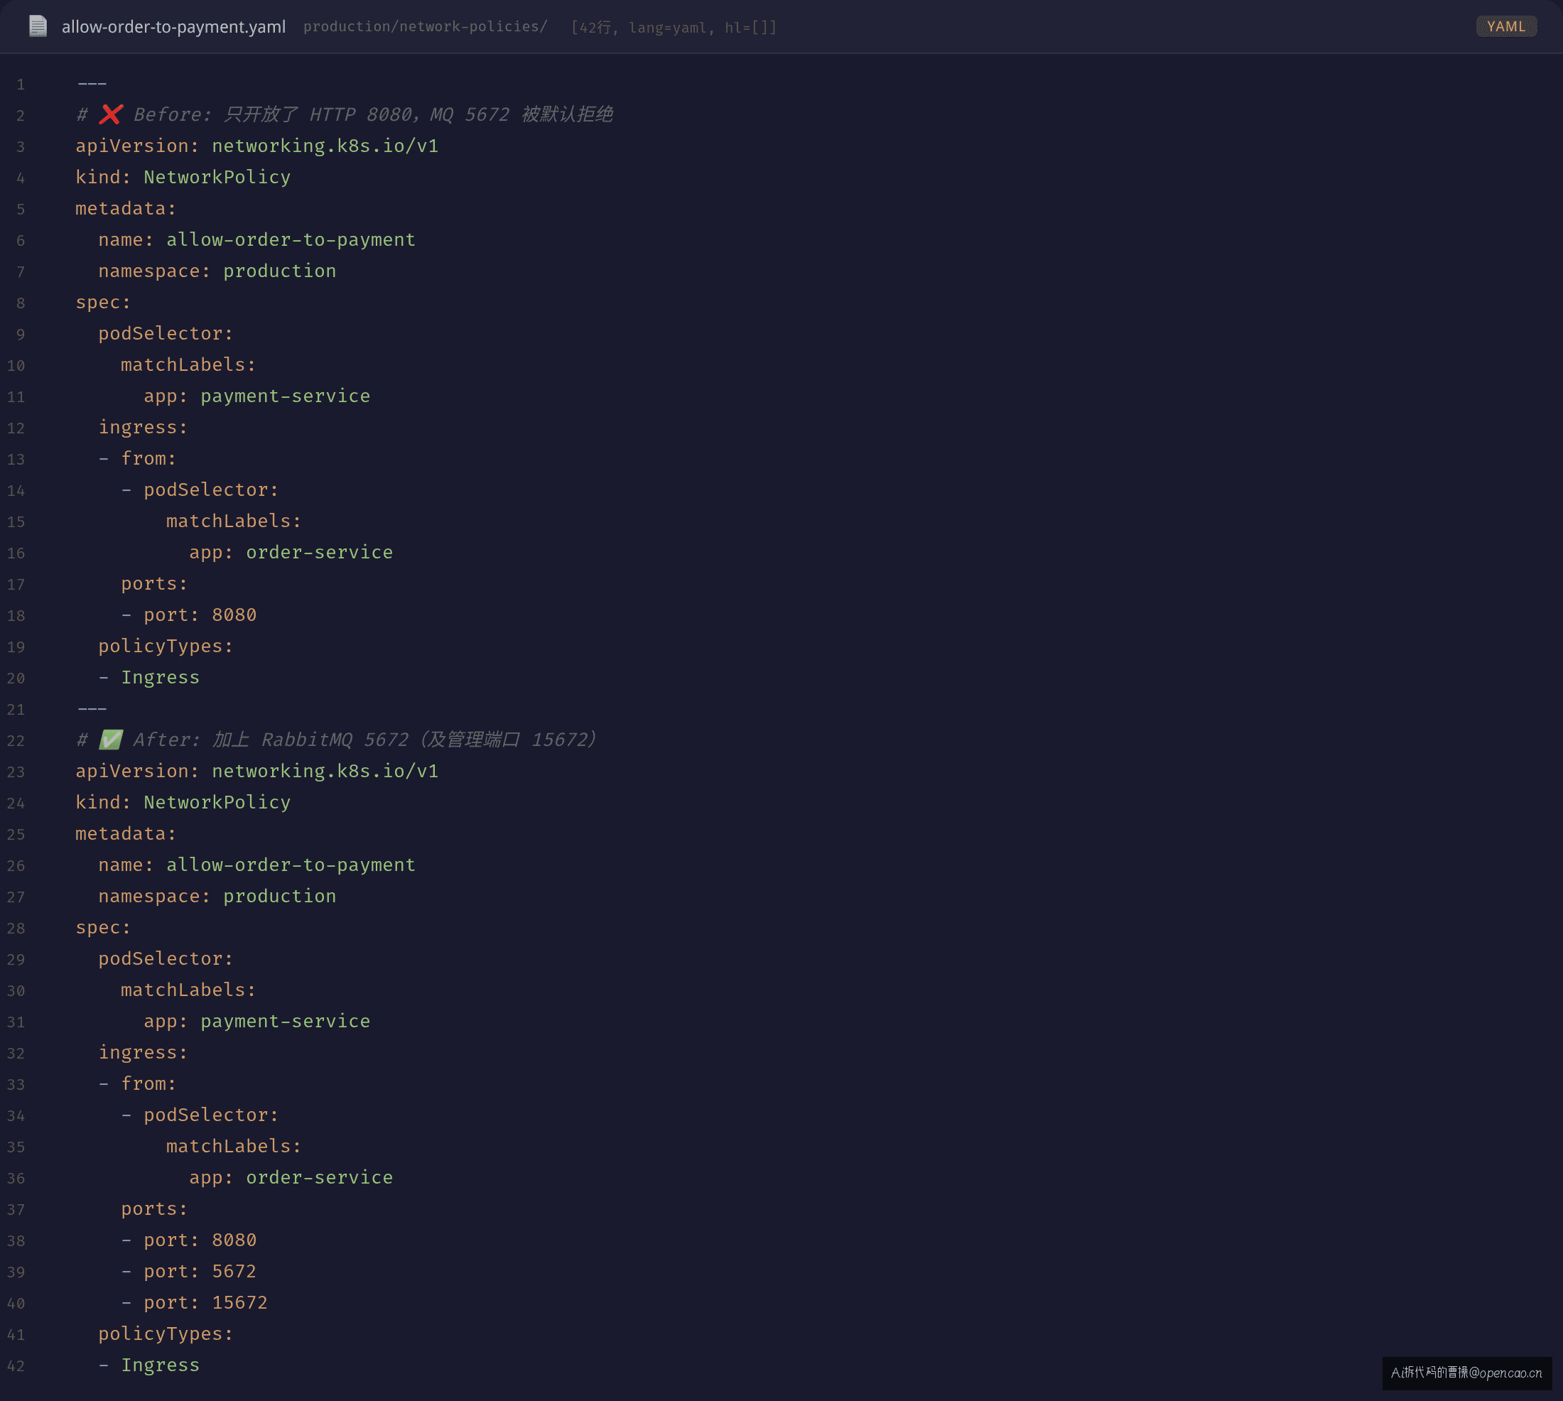Click 'app: order-service' on line 16
The height and width of the screenshot is (1401, 1563).
pyautogui.click(x=291, y=552)
